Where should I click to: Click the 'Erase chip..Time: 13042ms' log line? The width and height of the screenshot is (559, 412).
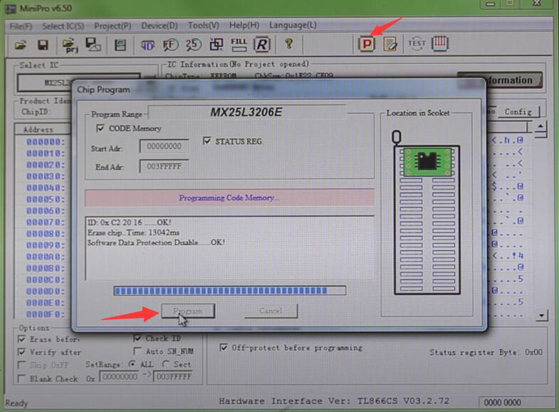coord(134,232)
